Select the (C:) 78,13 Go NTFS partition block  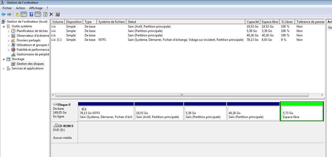pos(106,111)
